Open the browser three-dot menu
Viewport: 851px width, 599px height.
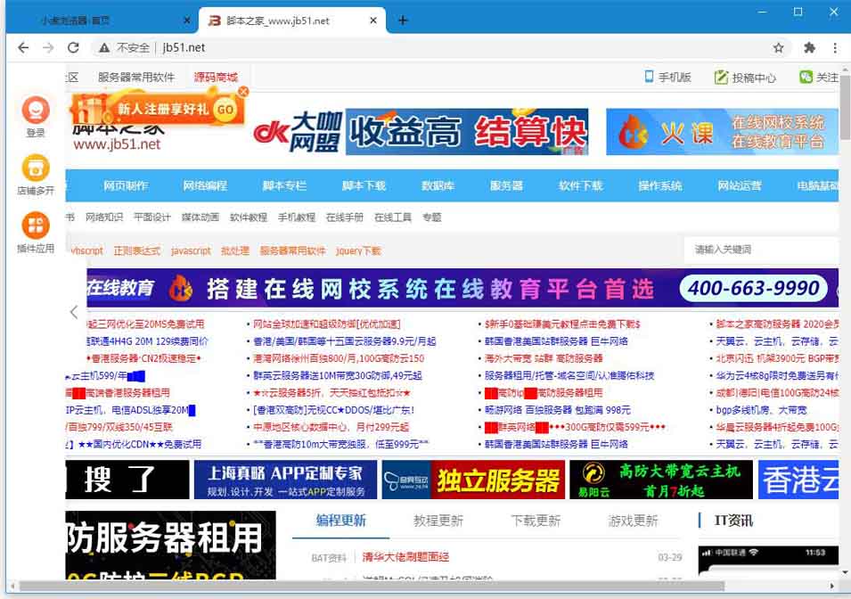835,48
